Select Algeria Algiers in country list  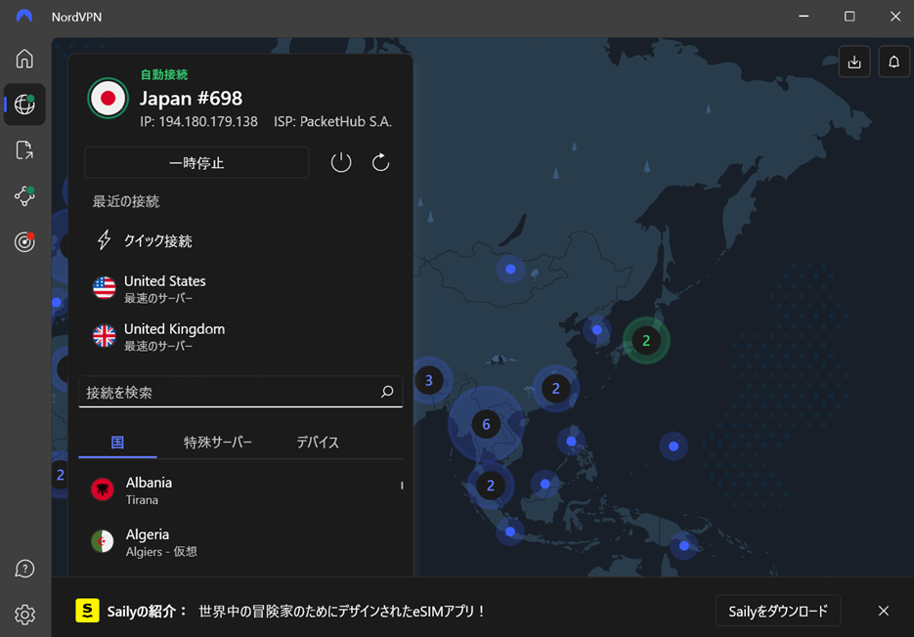(x=240, y=542)
